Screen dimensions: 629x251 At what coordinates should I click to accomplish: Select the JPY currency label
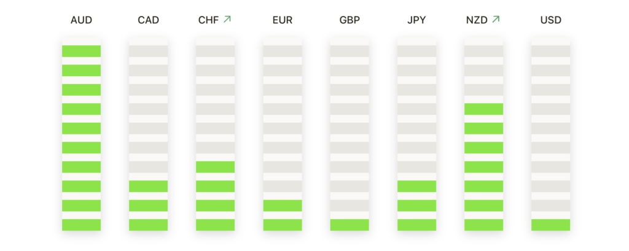click(416, 20)
